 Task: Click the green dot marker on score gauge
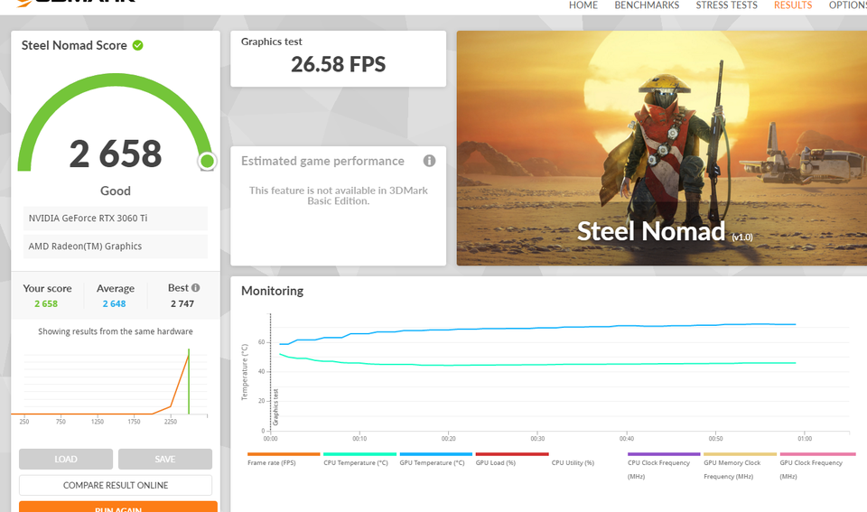(x=207, y=162)
